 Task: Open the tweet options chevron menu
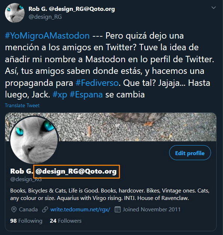tap(213, 7)
